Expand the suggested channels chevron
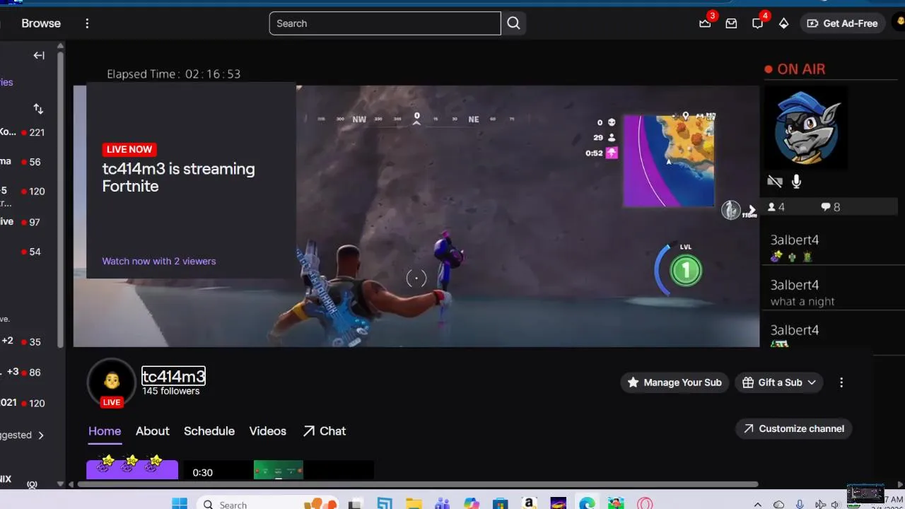 [41, 435]
